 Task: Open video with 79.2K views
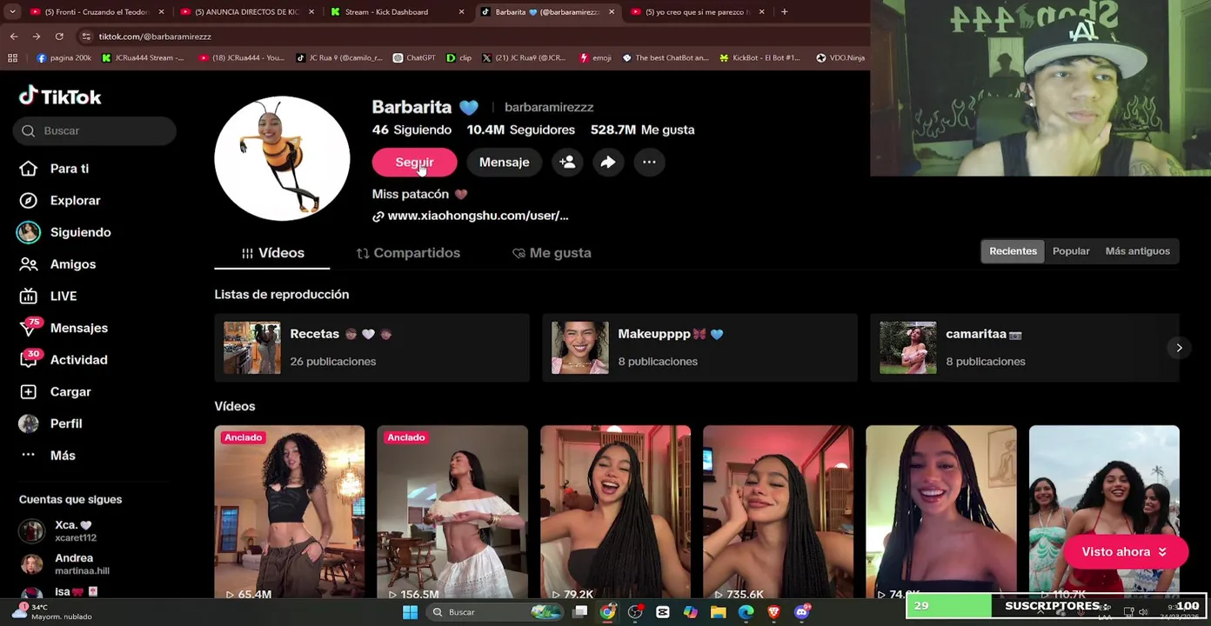pyautogui.click(x=615, y=513)
